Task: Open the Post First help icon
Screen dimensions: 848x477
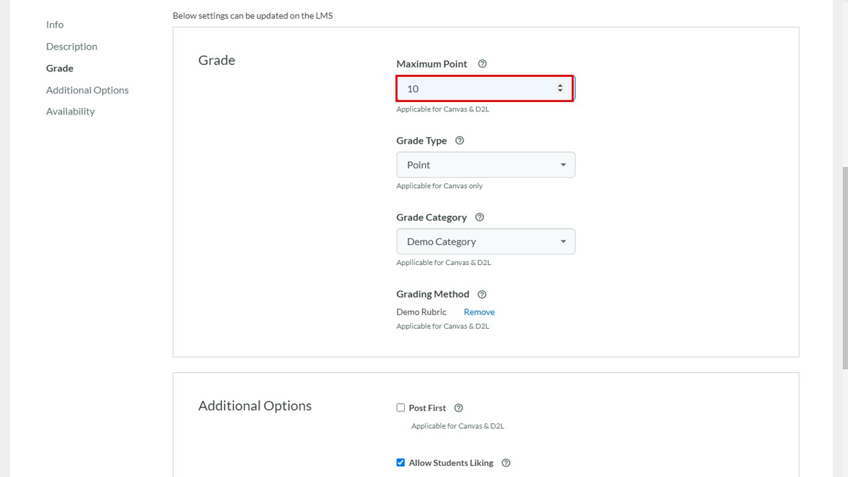Action: [458, 408]
